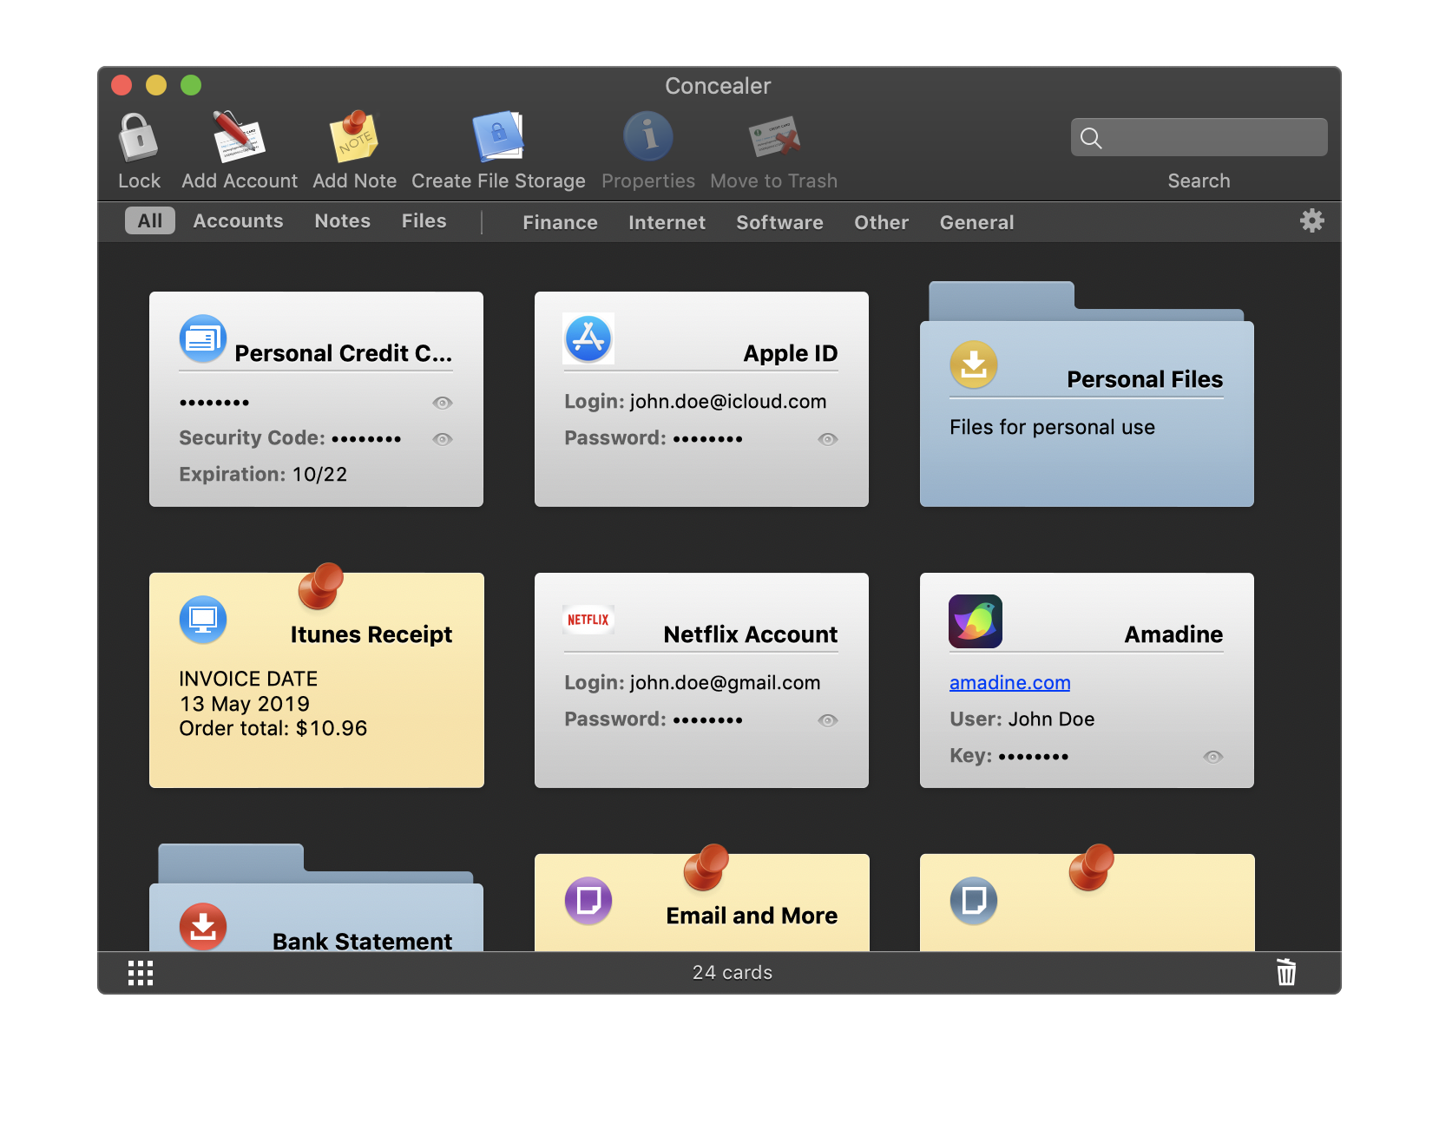Click the Lock label in toolbar

tap(139, 181)
